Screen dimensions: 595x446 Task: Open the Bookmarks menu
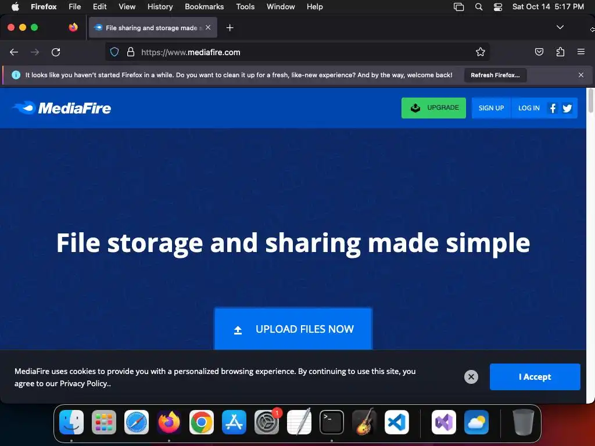point(204,6)
